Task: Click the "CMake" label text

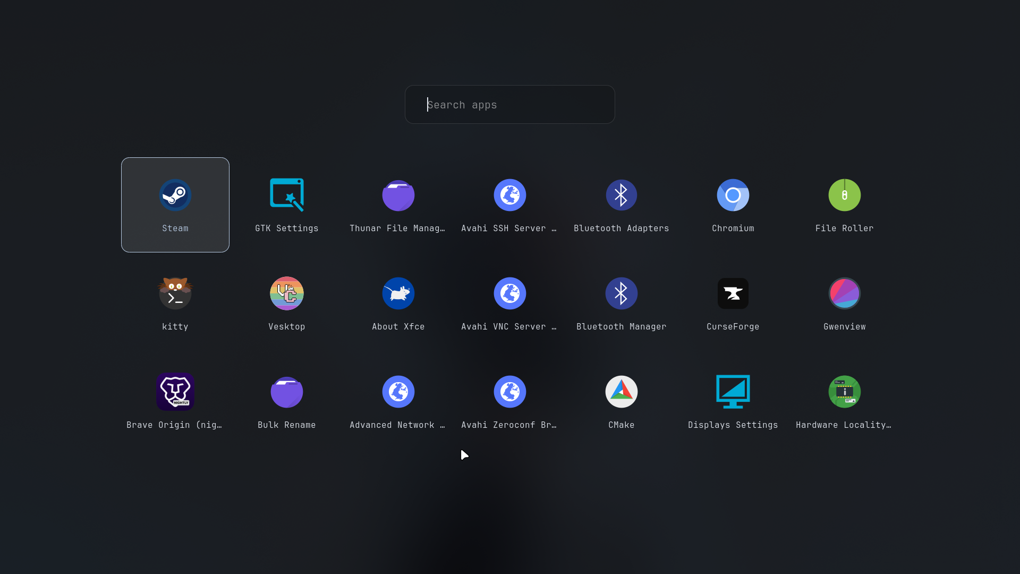Action: tap(622, 425)
